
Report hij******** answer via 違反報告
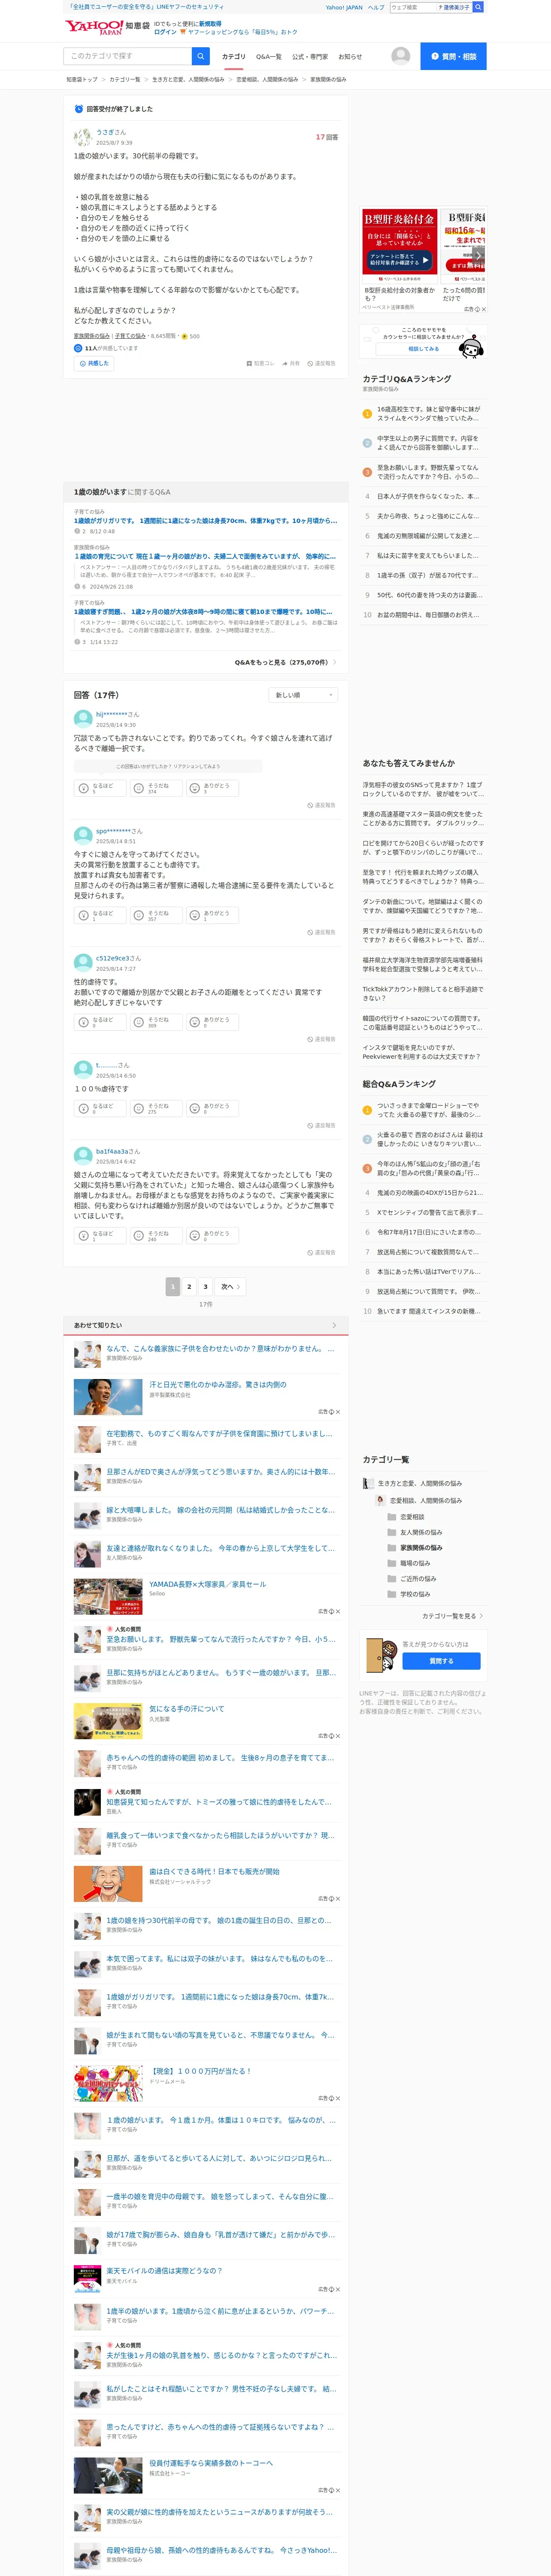tap(321, 805)
